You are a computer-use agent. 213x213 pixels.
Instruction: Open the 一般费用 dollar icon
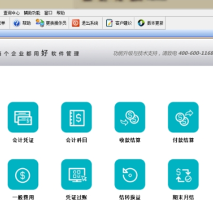[x=23, y=175]
